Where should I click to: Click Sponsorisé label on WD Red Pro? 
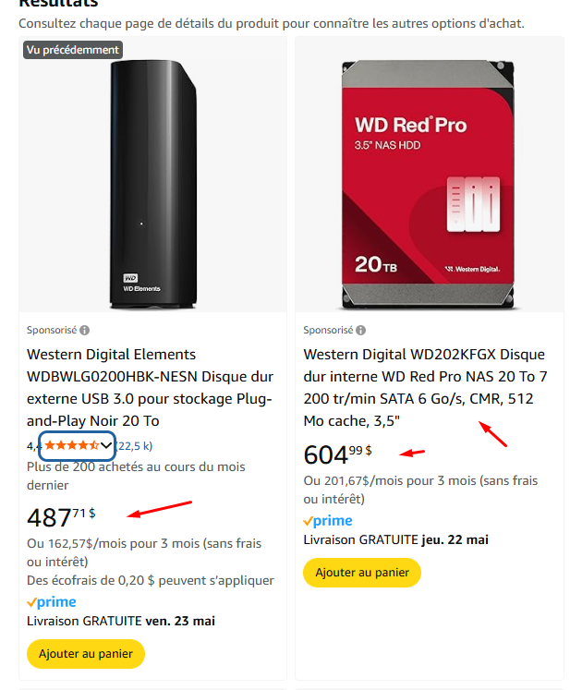[328, 330]
